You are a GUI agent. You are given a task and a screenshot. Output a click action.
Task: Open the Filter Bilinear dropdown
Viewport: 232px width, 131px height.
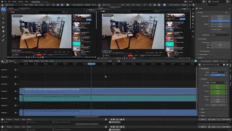click(217, 83)
